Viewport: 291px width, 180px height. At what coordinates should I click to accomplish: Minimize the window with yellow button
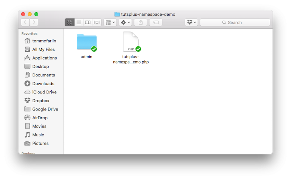(x=30, y=14)
